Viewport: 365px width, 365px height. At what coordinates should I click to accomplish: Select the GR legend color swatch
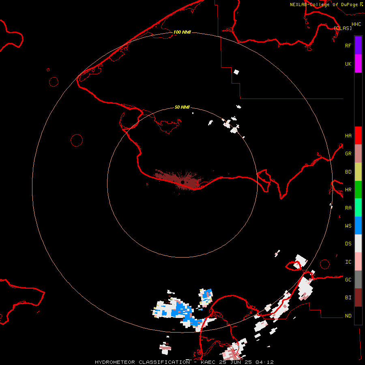tap(358, 154)
